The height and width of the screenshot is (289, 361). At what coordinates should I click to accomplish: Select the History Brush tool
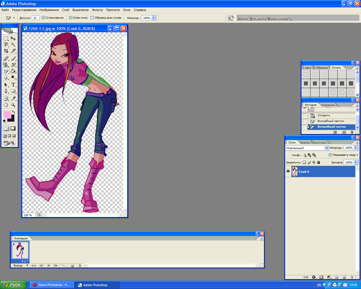(x=13, y=65)
